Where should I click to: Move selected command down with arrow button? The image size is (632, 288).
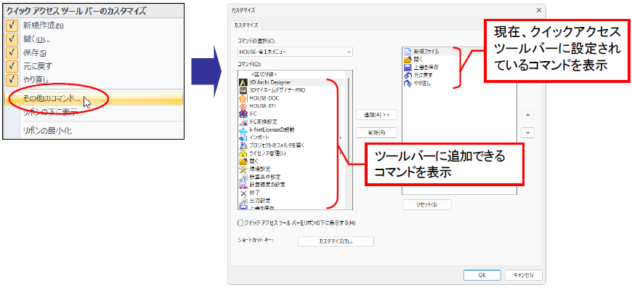pos(527,132)
